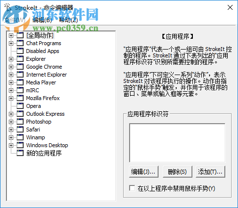Click the window icon beside Safari
Viewport: 238px width, 208px height.
(20, 130)
